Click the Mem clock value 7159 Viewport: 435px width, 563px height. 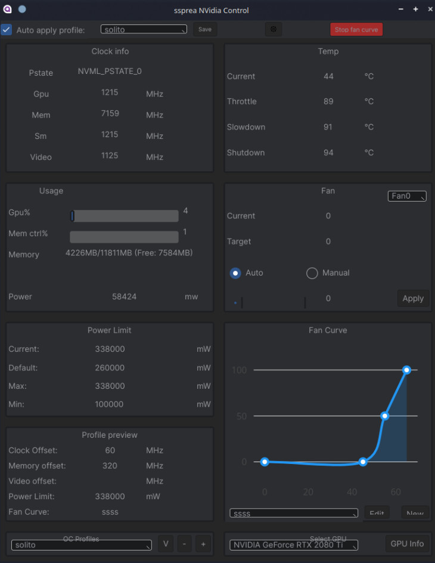[x=110, y=113]
